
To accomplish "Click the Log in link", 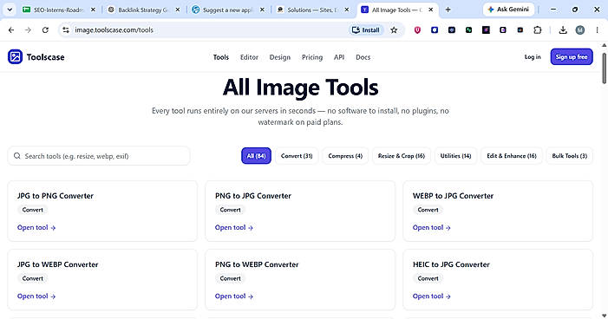I will coord(533,57).
